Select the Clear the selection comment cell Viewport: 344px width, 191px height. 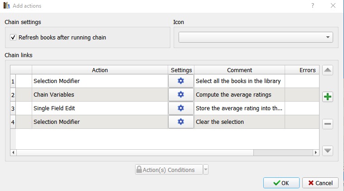(x=239, y=122)
